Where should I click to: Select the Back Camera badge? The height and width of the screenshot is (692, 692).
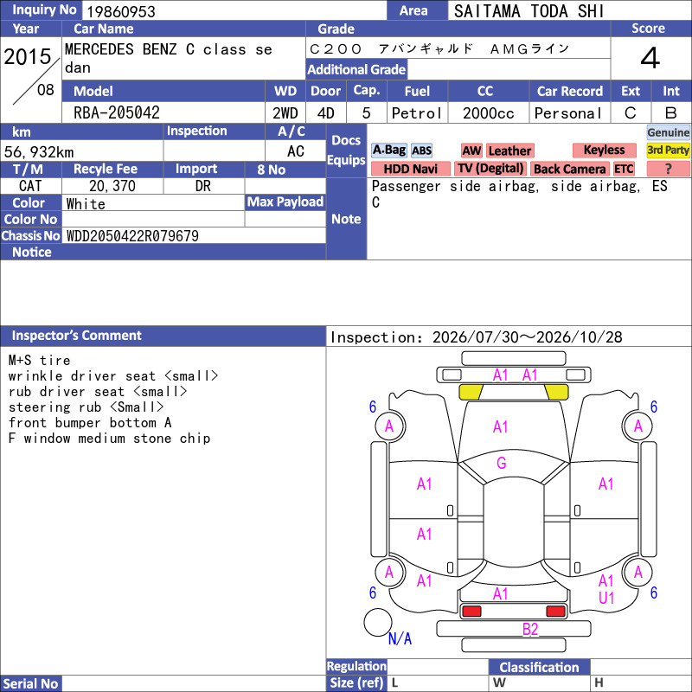(x=569, y=169)
